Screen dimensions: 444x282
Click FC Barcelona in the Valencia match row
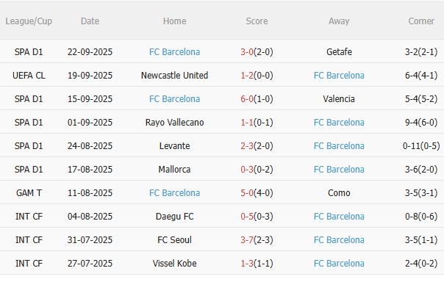(174, 98)
